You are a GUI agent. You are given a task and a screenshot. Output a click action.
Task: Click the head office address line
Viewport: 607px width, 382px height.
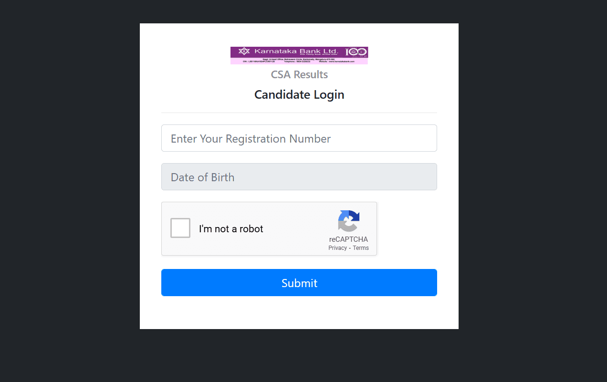[299, 59]
